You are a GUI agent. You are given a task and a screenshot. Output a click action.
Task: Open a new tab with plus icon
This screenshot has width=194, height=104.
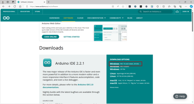tap(49, 2)
